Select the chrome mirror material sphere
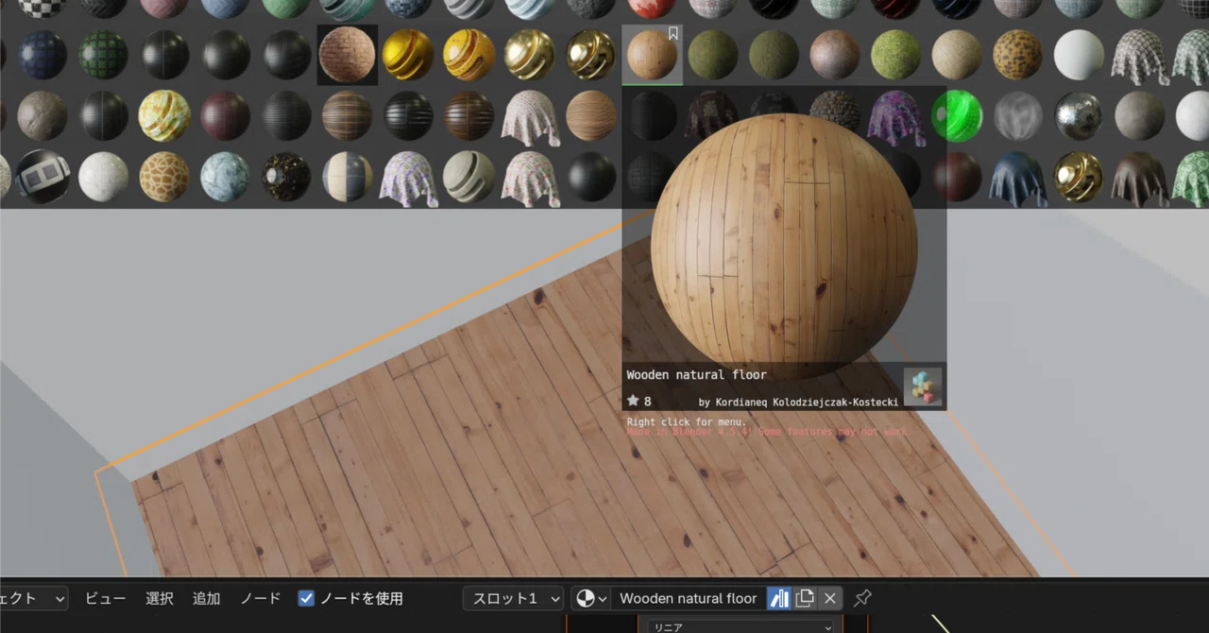Image resolution: width=1209 pixels, height=633 pixels. tap(1078, 116)
